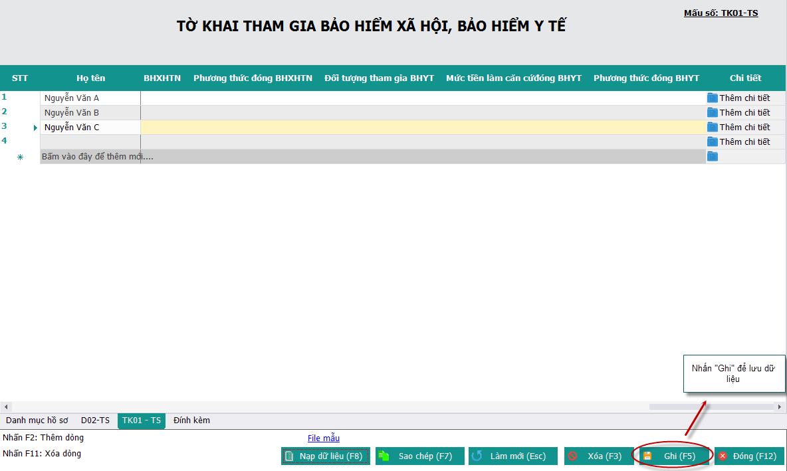Click folder icon in Nguyễn Văn B row
This screenshot has width=787, height=471.
712,112
